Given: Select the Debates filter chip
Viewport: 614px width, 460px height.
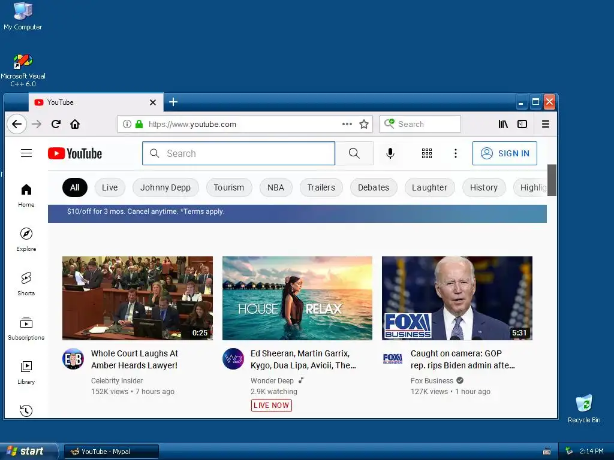Looking at the screenshot, I should click(373, 187).
